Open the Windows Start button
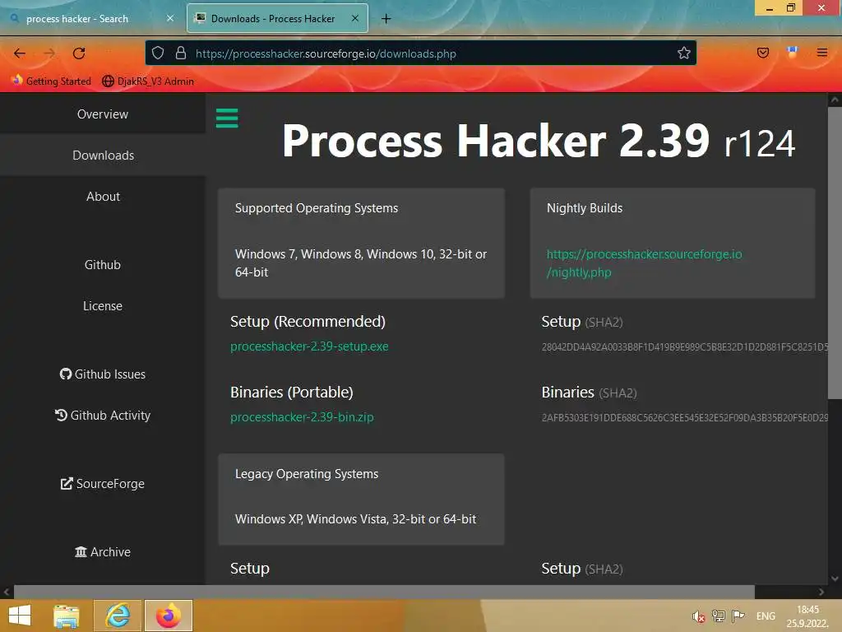Screen dimensions: 842x632 [20, 616]
